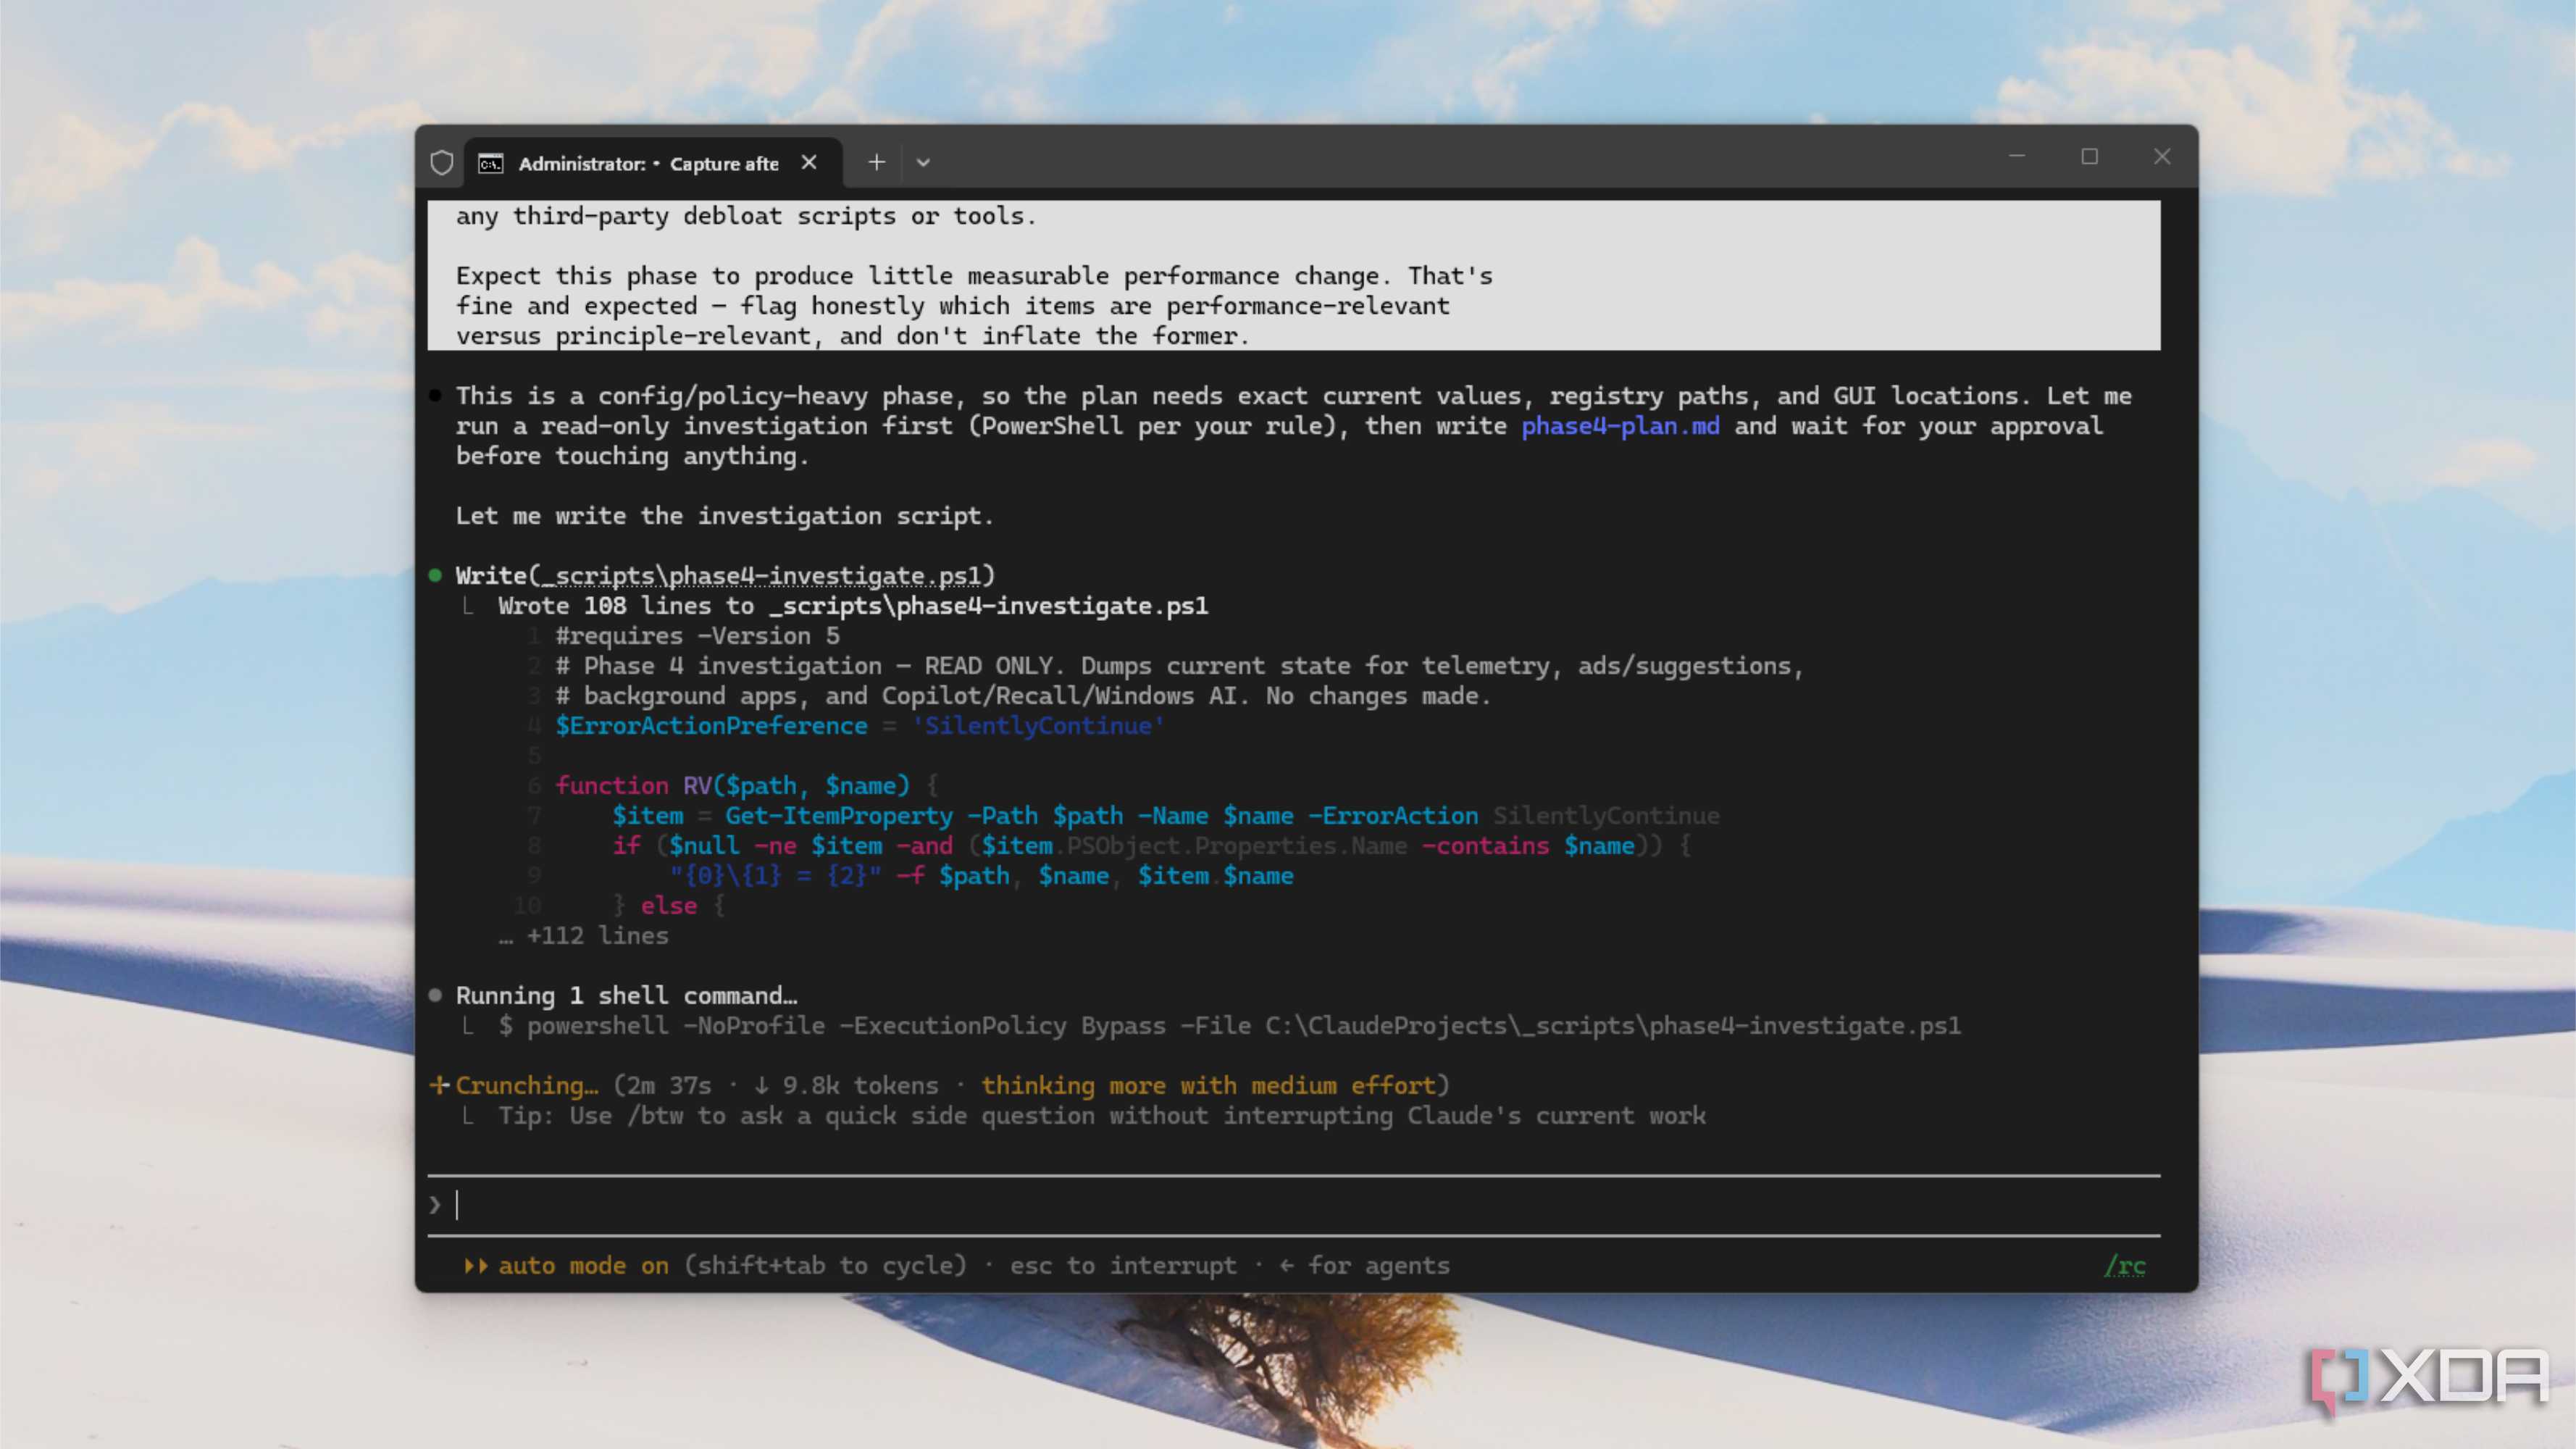Toggle auto mode on indicator
2576x1449 pixels.
(583, 1266)
